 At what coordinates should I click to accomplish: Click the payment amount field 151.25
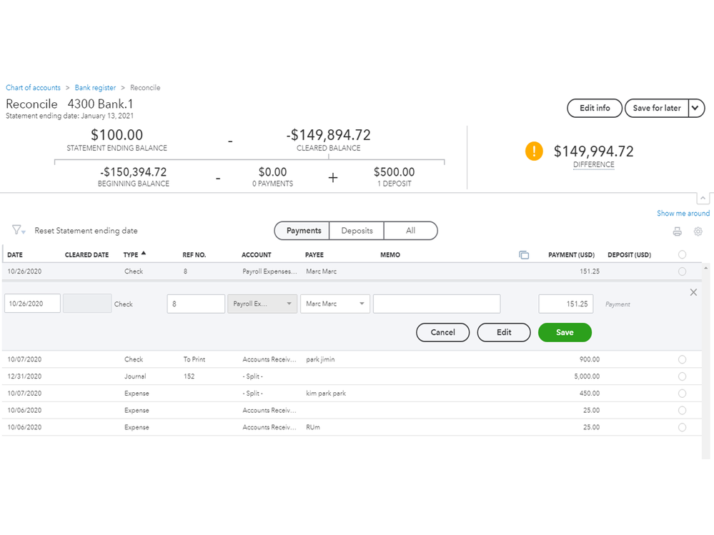pyautogui.click(x=565, y=304)
